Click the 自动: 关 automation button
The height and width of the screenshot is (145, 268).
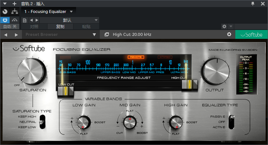[10, 27]
